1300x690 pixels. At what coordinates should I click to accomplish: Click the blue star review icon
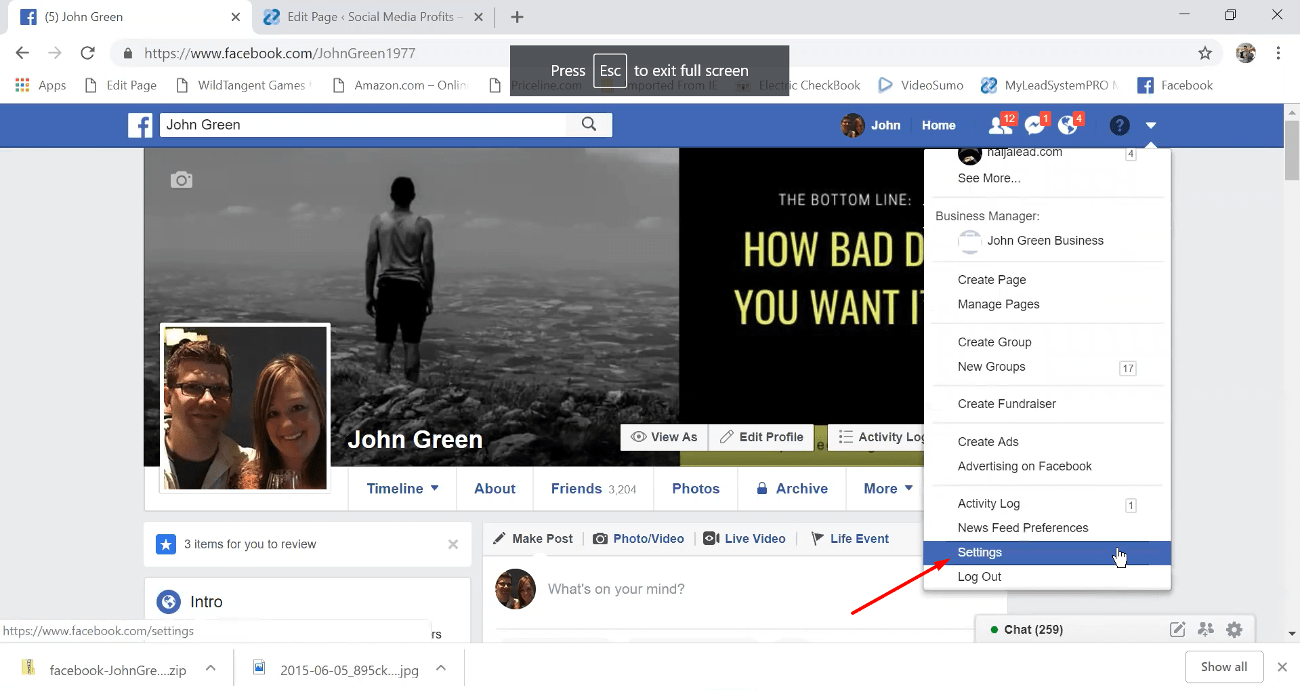166,544
